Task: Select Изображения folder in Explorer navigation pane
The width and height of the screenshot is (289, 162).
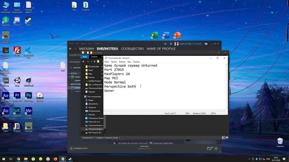Action: (93, 111)
